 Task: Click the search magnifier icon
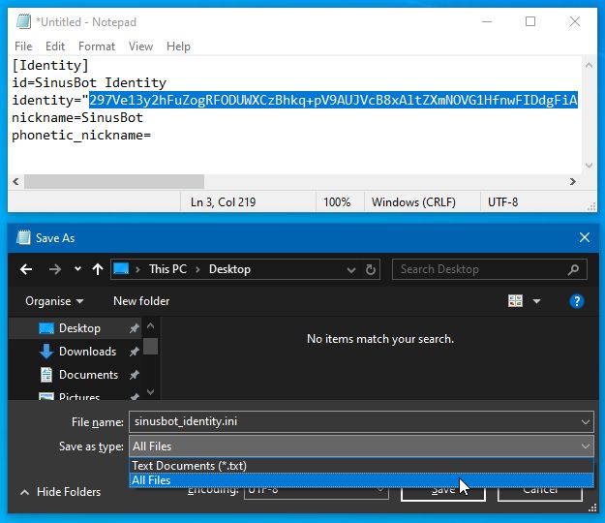tap(573, 269)
